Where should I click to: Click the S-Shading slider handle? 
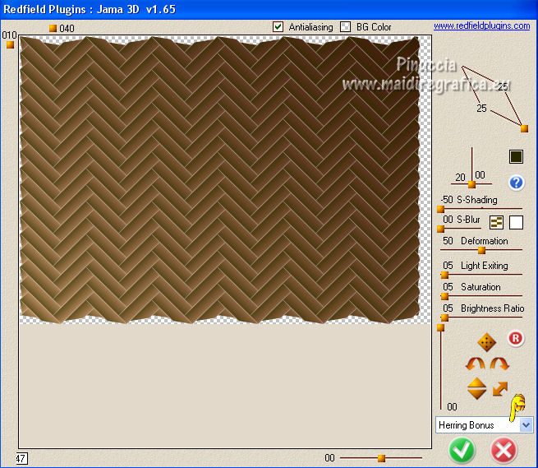click(440, 209)
